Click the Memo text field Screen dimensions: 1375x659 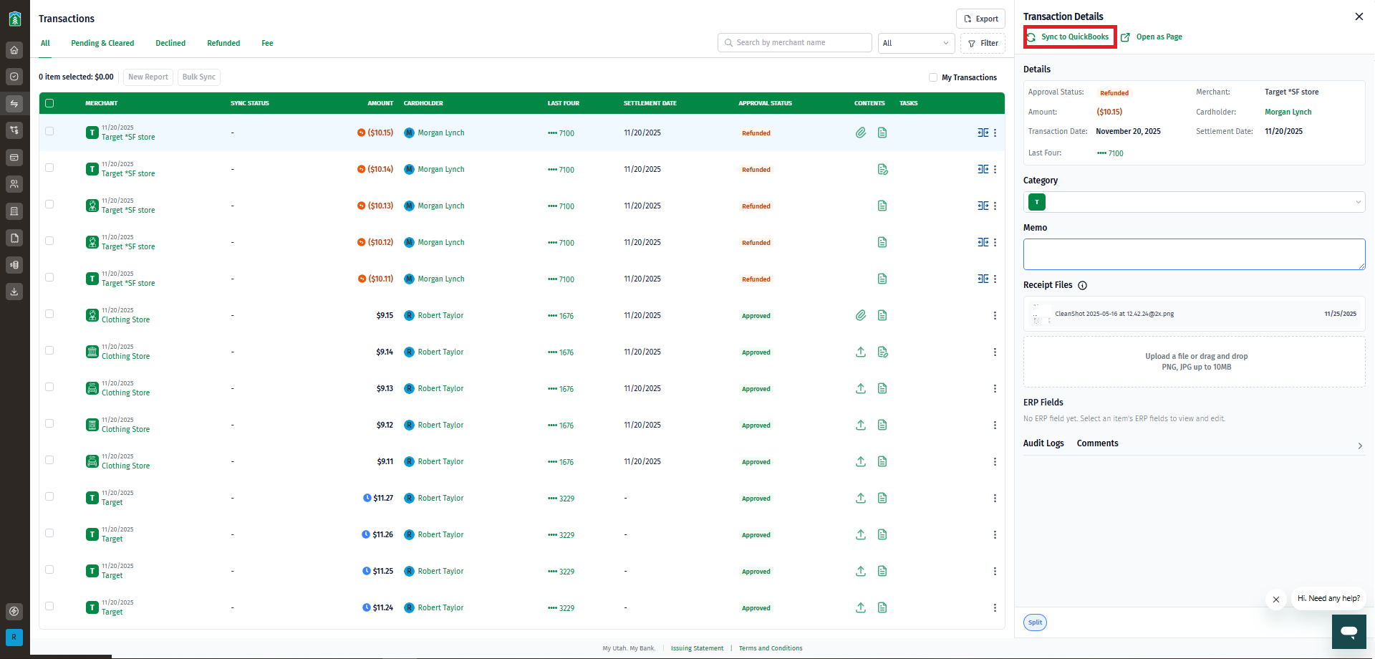tap(1195, 254)
